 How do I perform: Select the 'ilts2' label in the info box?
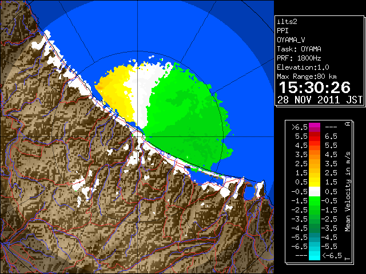click(287, 22)
